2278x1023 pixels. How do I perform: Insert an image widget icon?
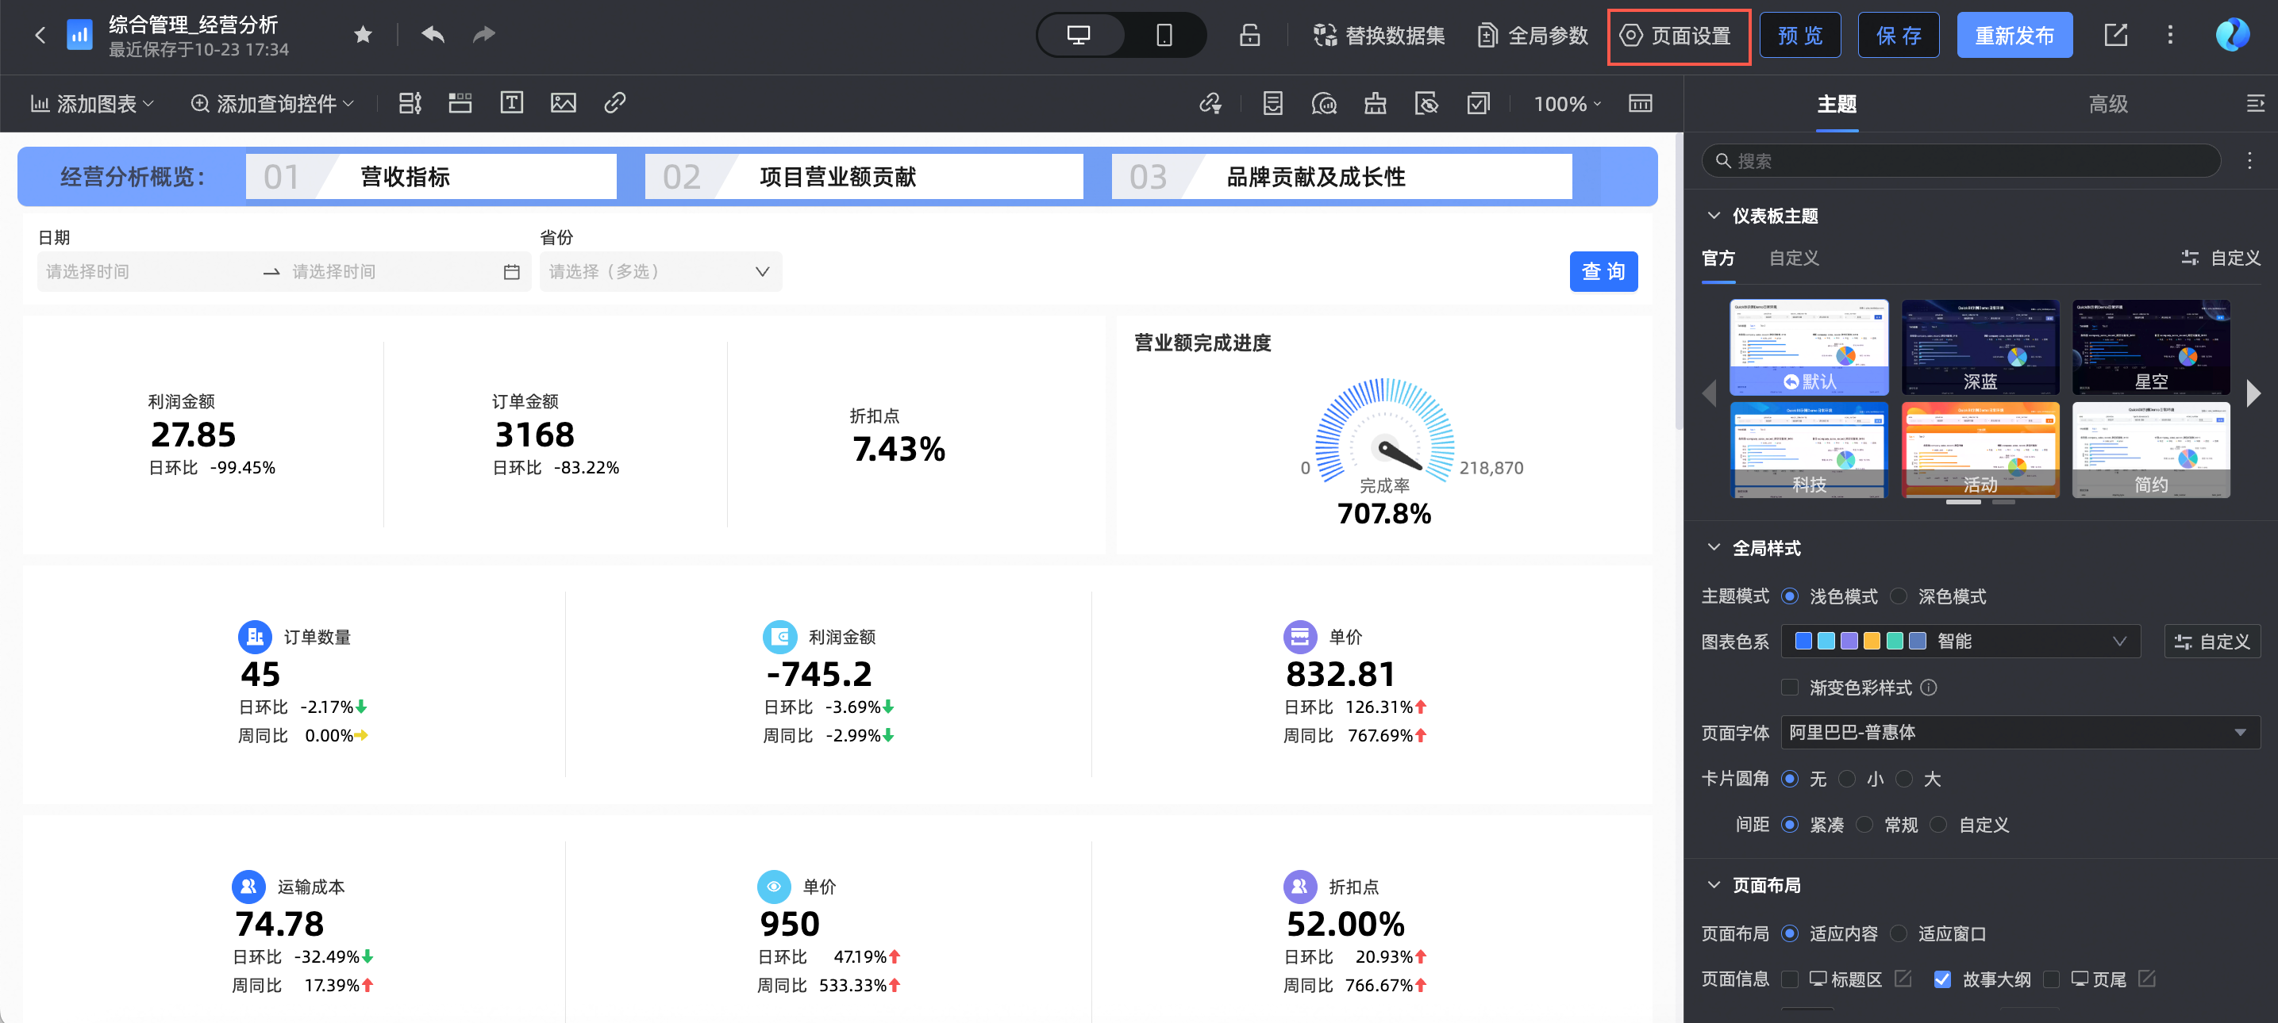click(564, 103)
